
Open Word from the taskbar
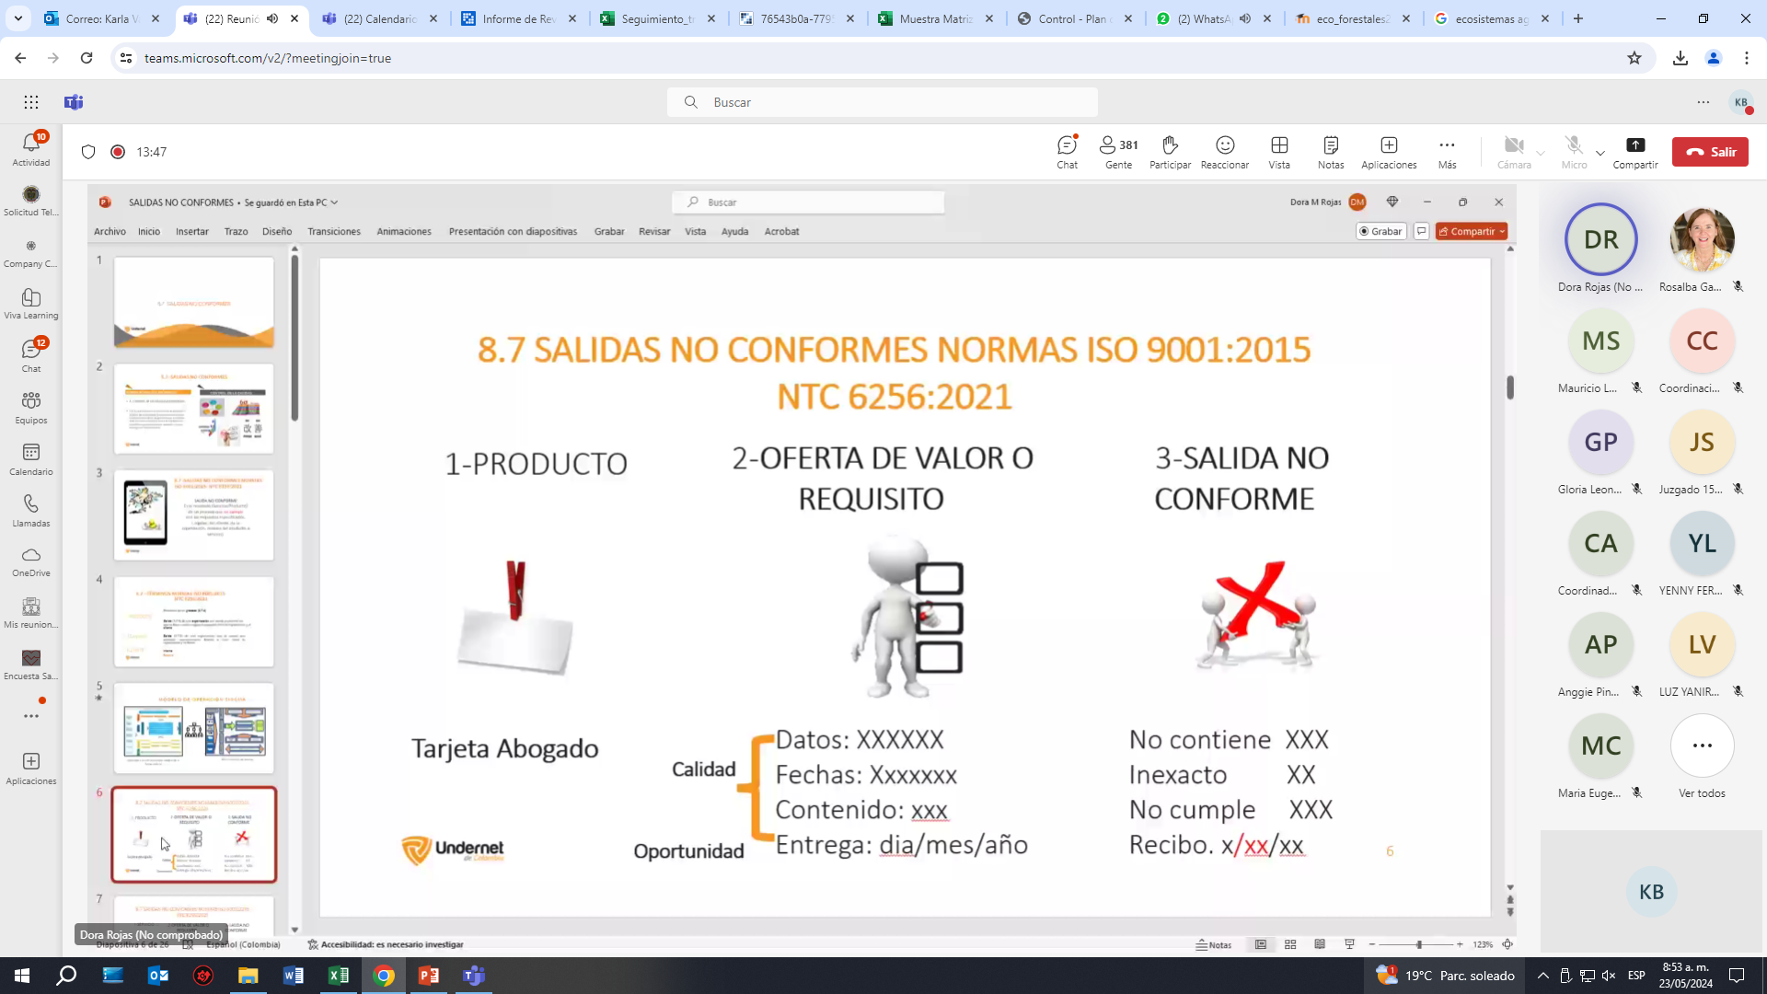coord(294,976)
